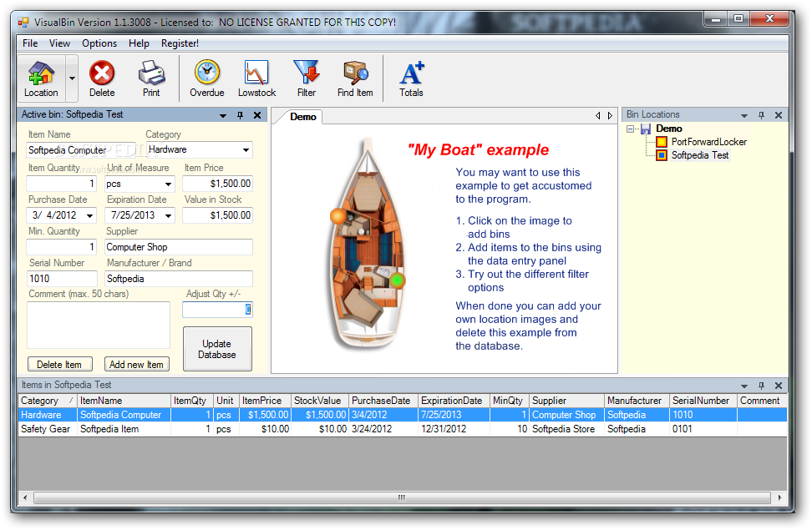Click the Supplier field
Screen dimensions: 812x530
click(x=179, y=247)
